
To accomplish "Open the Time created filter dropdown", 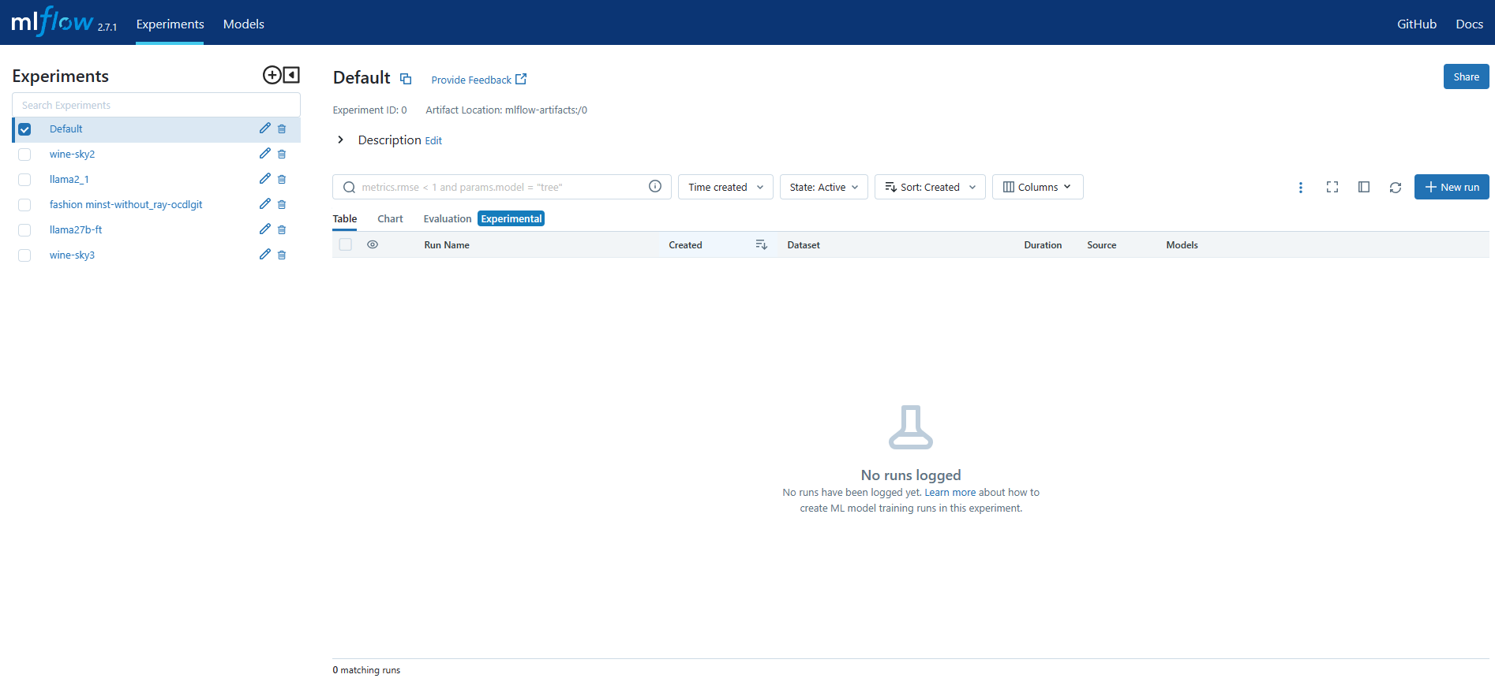I will (725, 188).
